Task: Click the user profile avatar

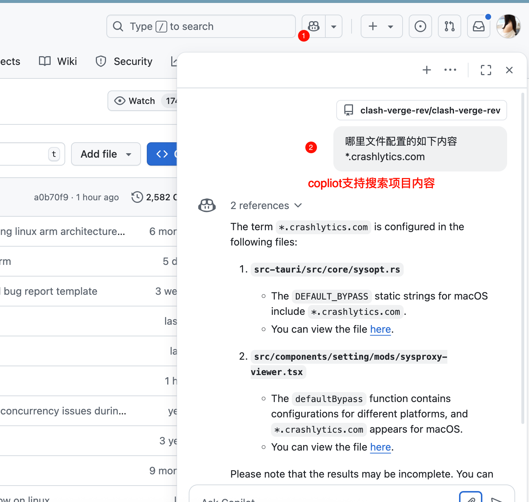Action: [508, 26]
